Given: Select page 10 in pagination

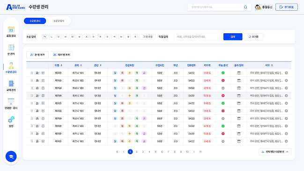Looking at the screenshot, I should [187, 152].
